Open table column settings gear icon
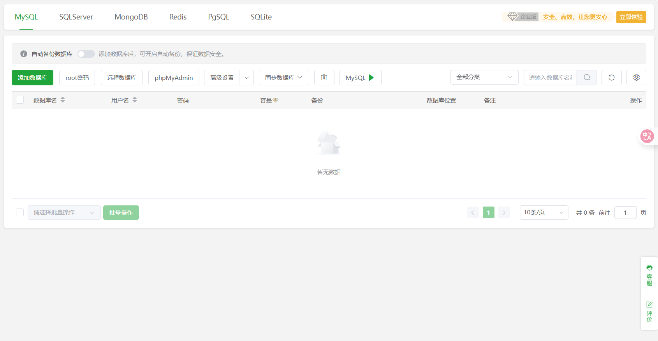Image resolution: width=658 pixels, height=341 pixels. (636, 78)
